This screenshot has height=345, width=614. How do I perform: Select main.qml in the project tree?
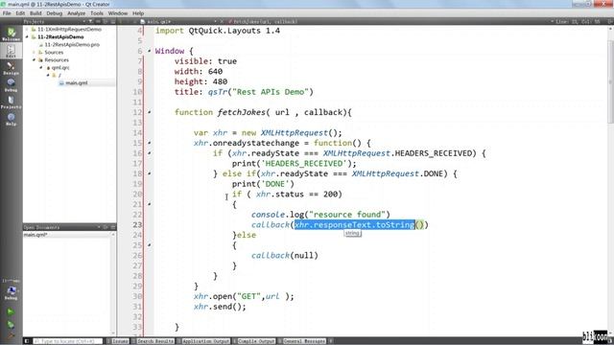point(77,83)
